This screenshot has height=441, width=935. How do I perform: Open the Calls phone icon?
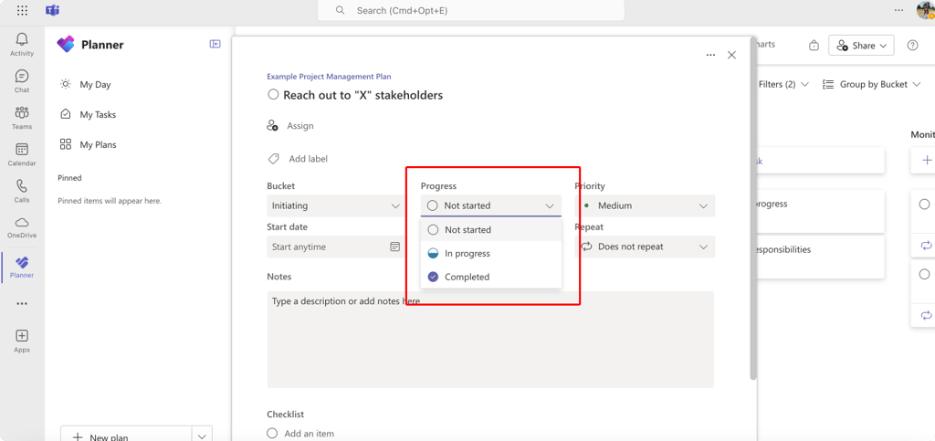coord(22,186)
